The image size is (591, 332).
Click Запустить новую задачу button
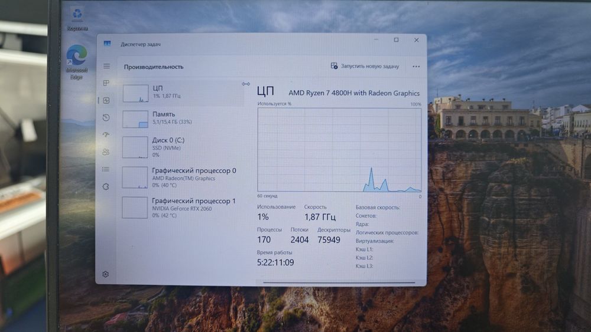[x=365, y=66]
